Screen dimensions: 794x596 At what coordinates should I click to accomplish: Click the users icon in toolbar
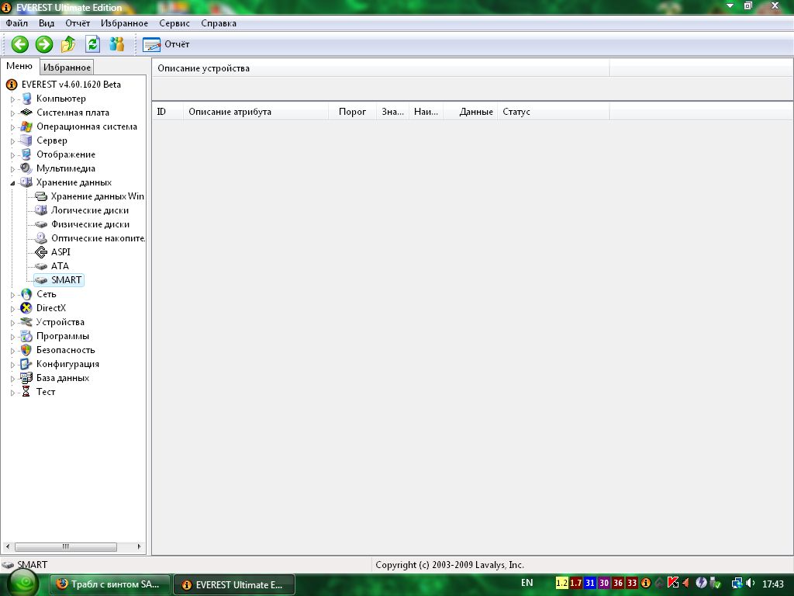(117, 44)
